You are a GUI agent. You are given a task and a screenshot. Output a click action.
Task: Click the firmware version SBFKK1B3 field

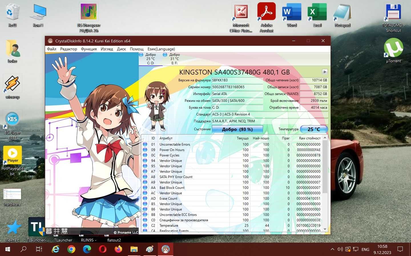click(x=237, y=80)
